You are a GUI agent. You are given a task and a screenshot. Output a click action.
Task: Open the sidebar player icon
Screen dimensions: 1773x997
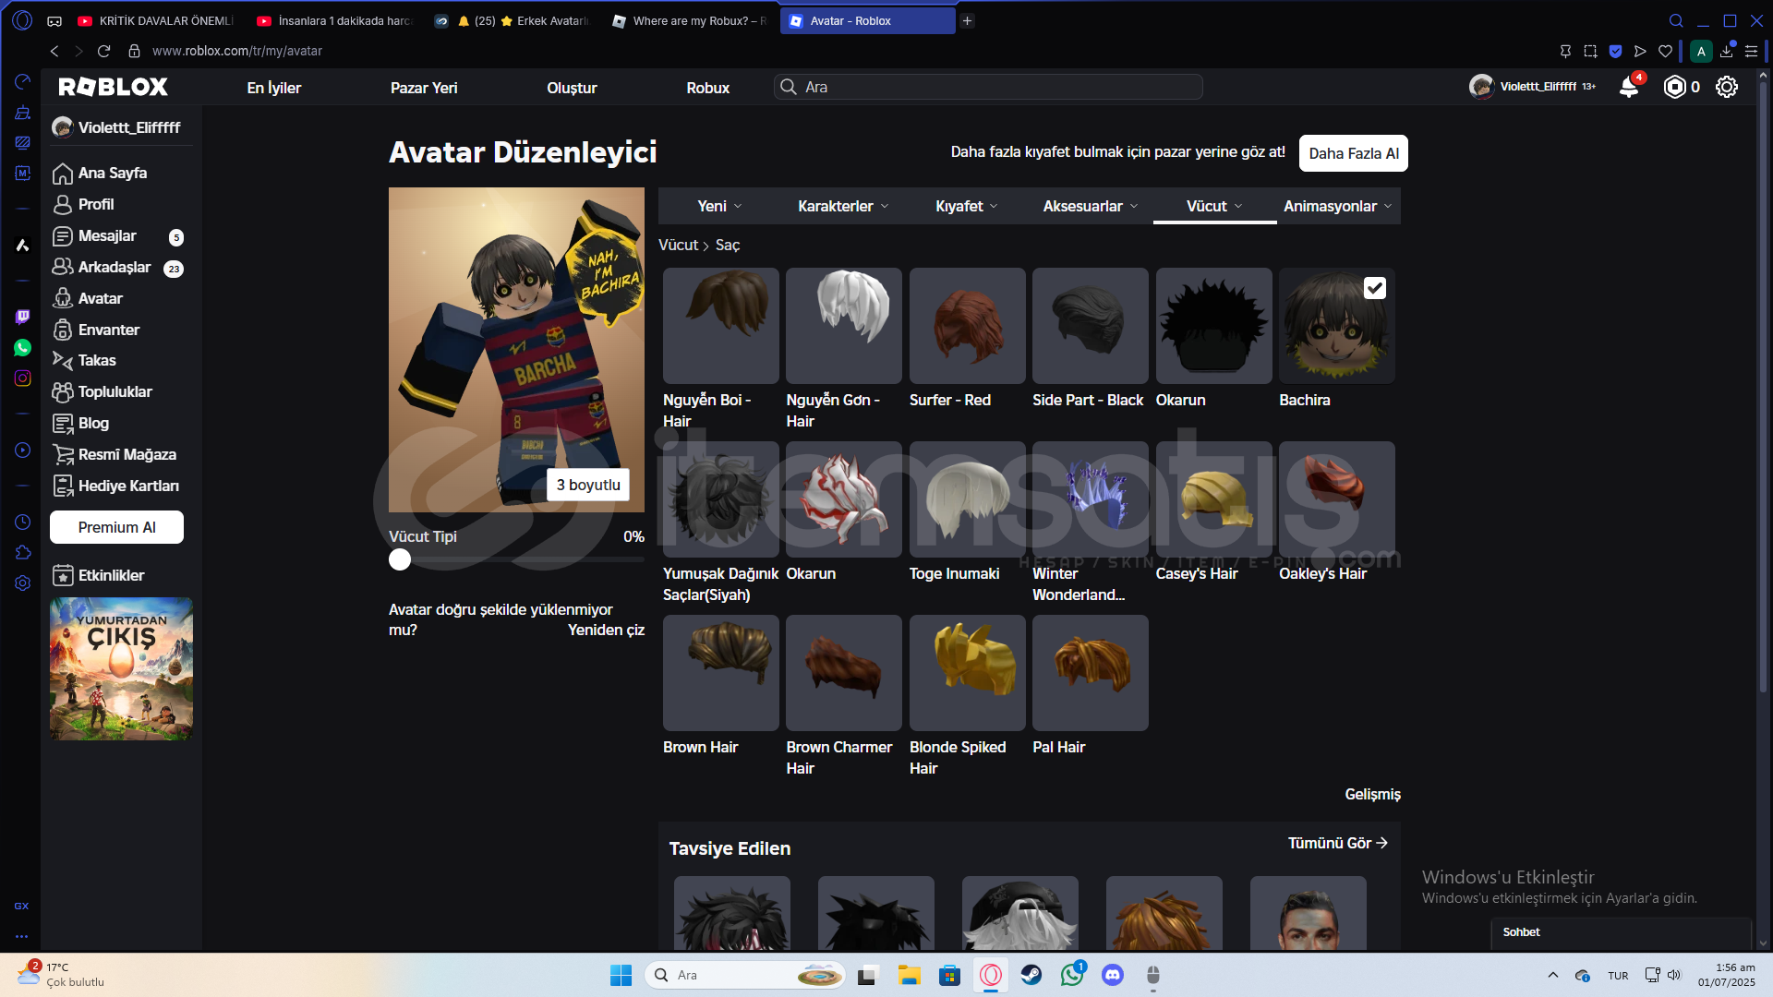click(x=23, y=450)
